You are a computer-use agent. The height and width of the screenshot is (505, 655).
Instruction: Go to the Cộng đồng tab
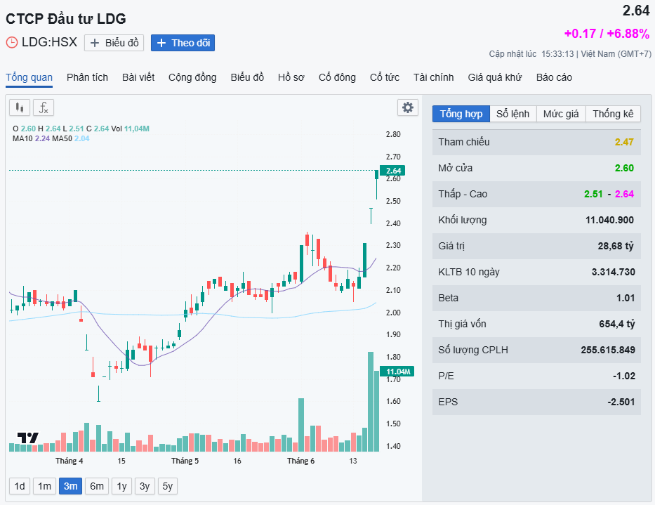(x=192, y=77)
